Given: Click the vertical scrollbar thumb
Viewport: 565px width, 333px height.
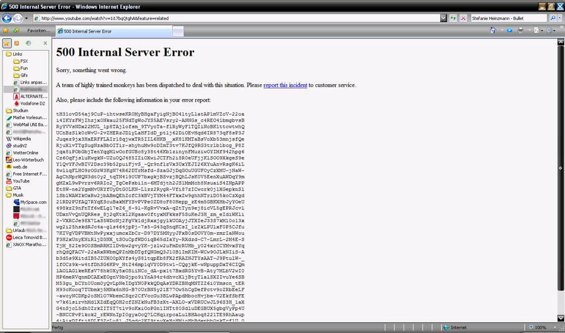Looking at the screenshot, I should (561, 168).
